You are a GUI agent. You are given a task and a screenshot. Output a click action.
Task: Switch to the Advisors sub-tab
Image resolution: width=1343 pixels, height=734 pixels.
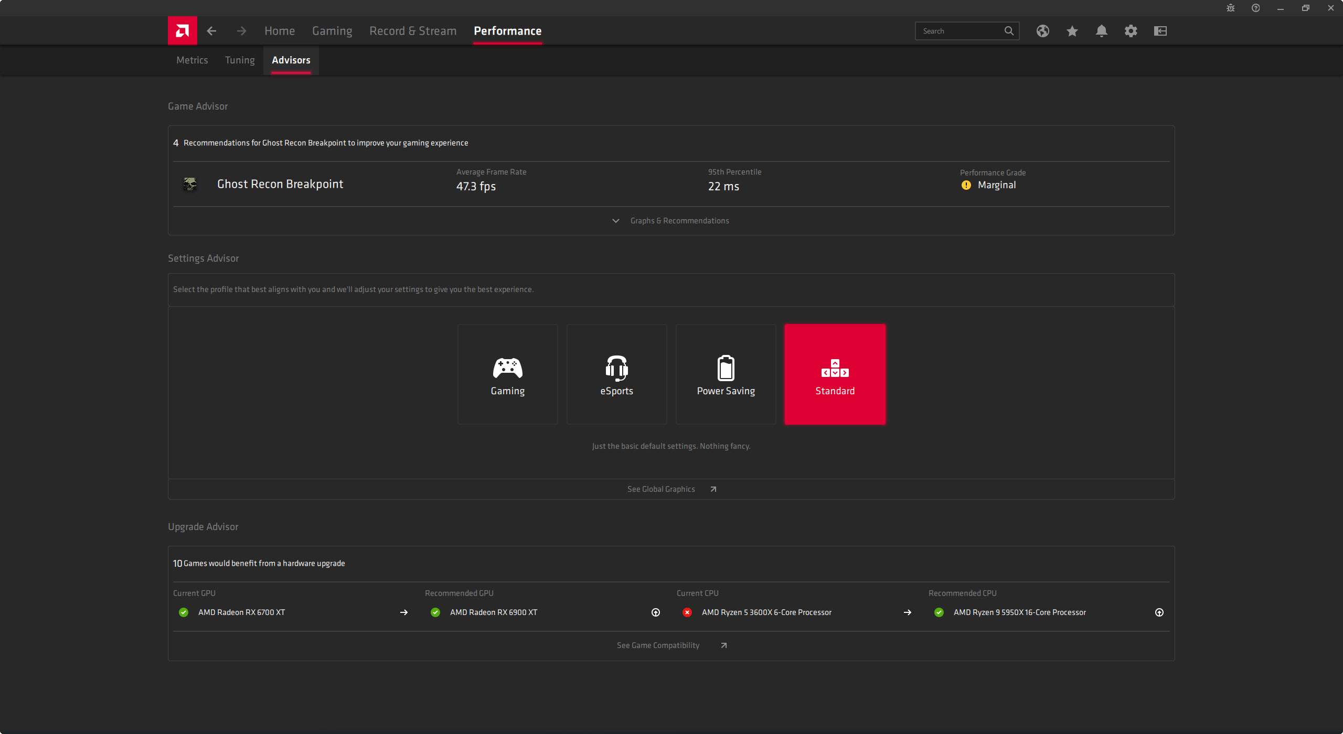tap(291, 60)
